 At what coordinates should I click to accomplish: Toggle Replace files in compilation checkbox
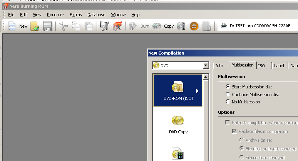click(x=234, y=131)
